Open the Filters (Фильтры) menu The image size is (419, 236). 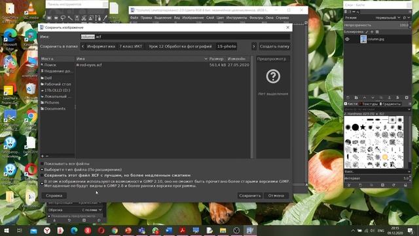pos(256,18)
